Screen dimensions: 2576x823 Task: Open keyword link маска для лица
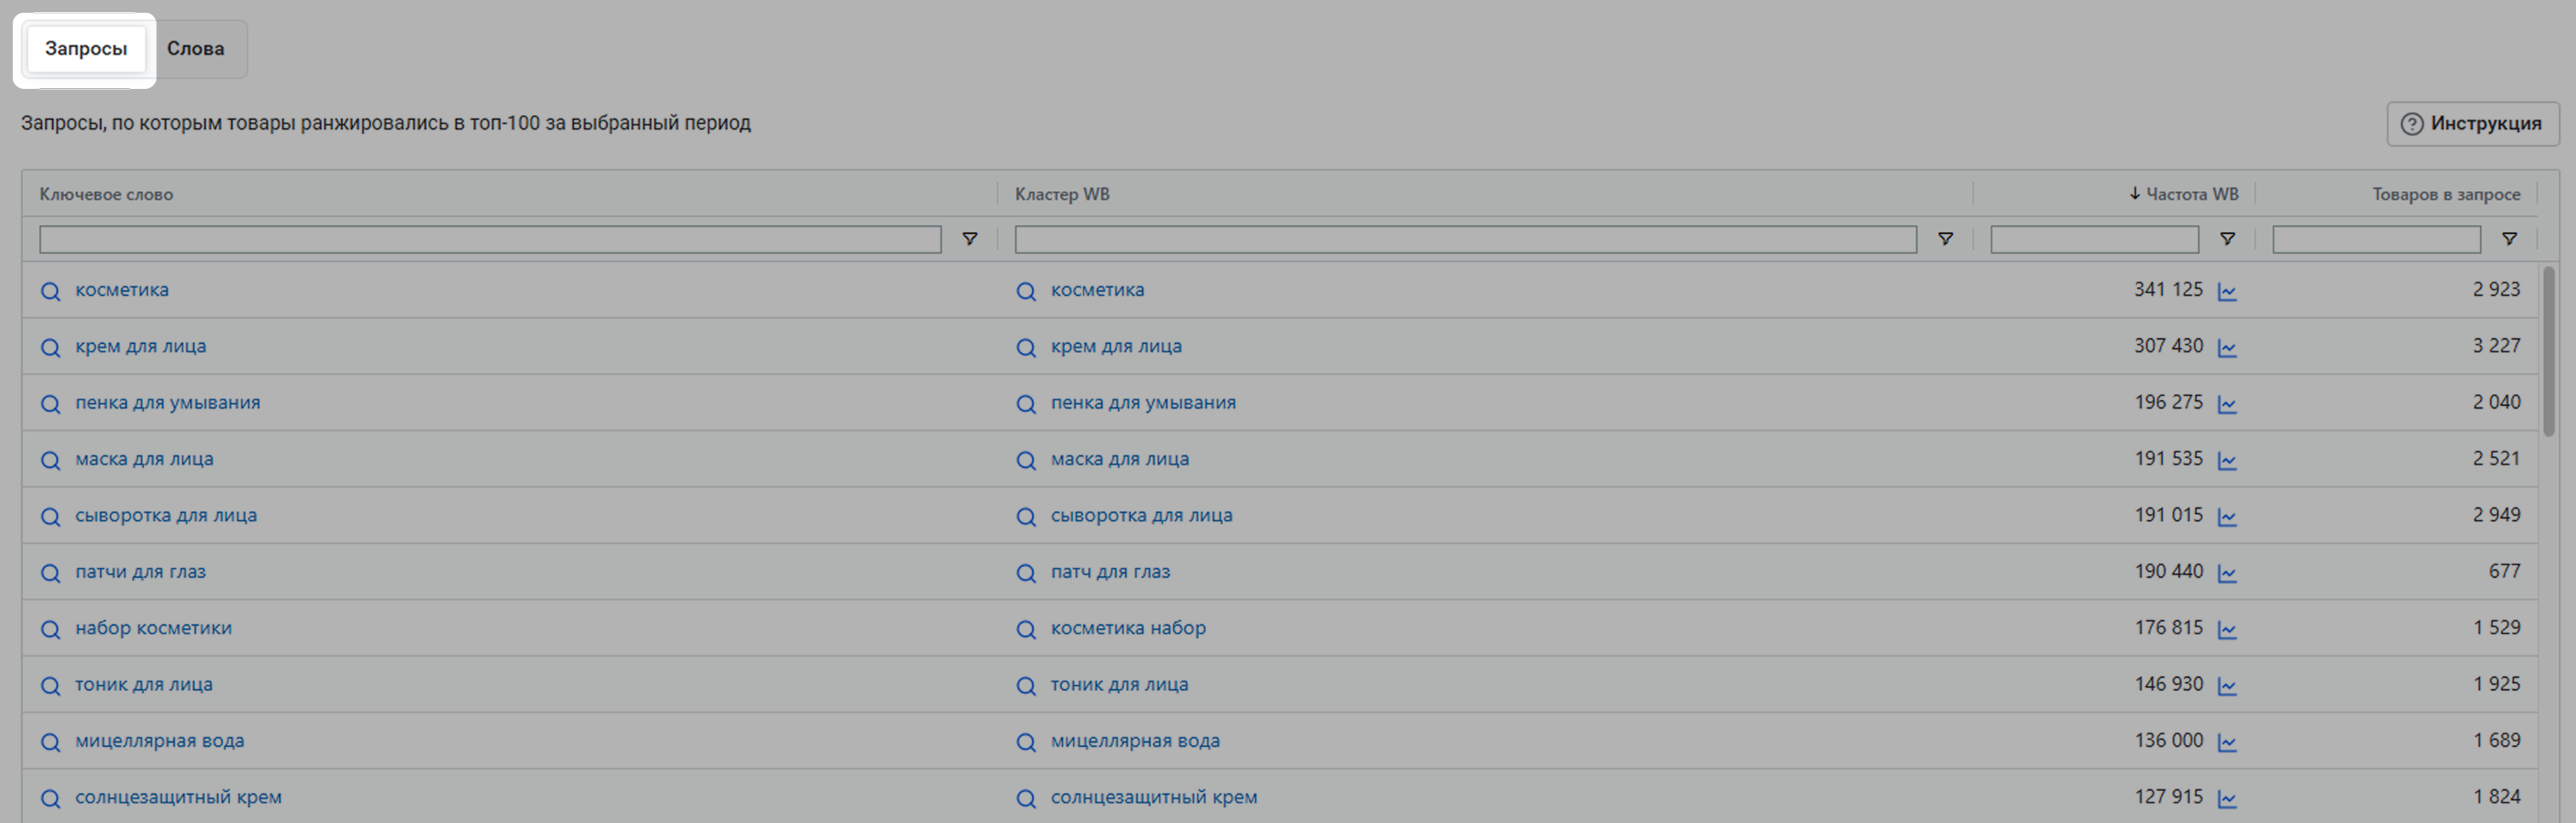tap(144, 459)
